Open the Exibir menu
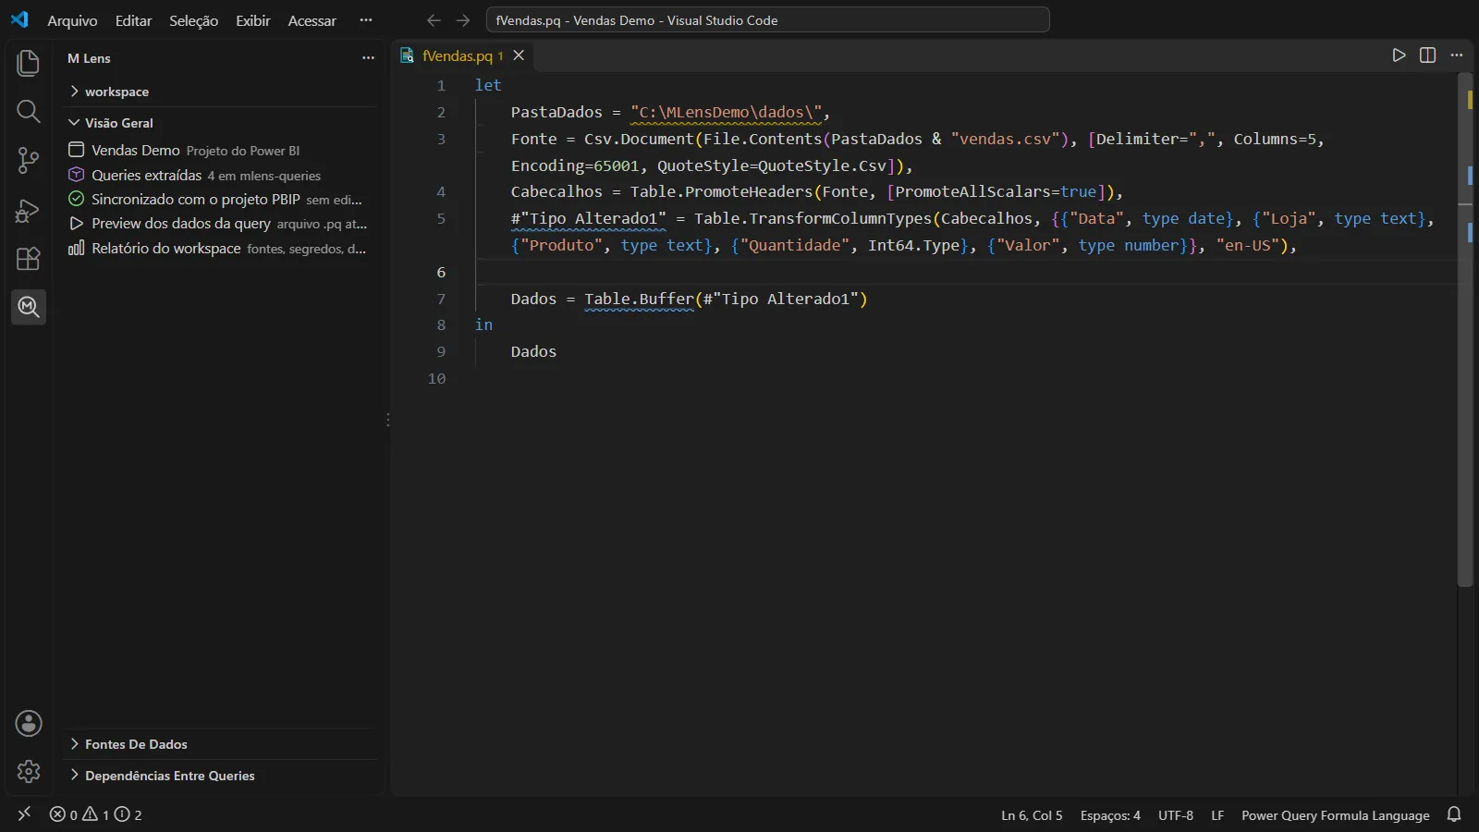Viewport: 1479px width, 832px height. (x=252, y=20)
